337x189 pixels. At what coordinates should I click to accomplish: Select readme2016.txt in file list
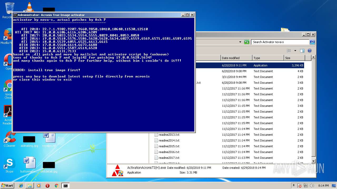point(169,152)
